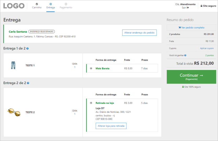Viewport: 218px width, 141px height.
Task: Click the R$ 11,00 freight total
Action: pyautogui.click(x=210, y=41)
